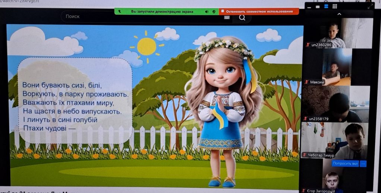381x193 pixels.
Task: Enter full-screen video panel with arrows icon
Action: point(370,7)
